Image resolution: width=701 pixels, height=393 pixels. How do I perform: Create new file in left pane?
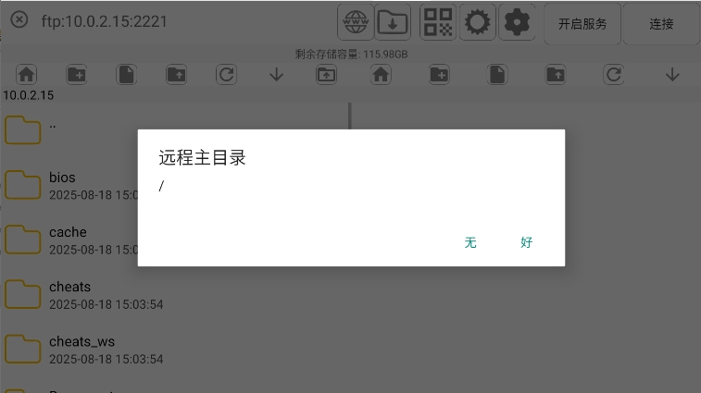tap(127, 74)
